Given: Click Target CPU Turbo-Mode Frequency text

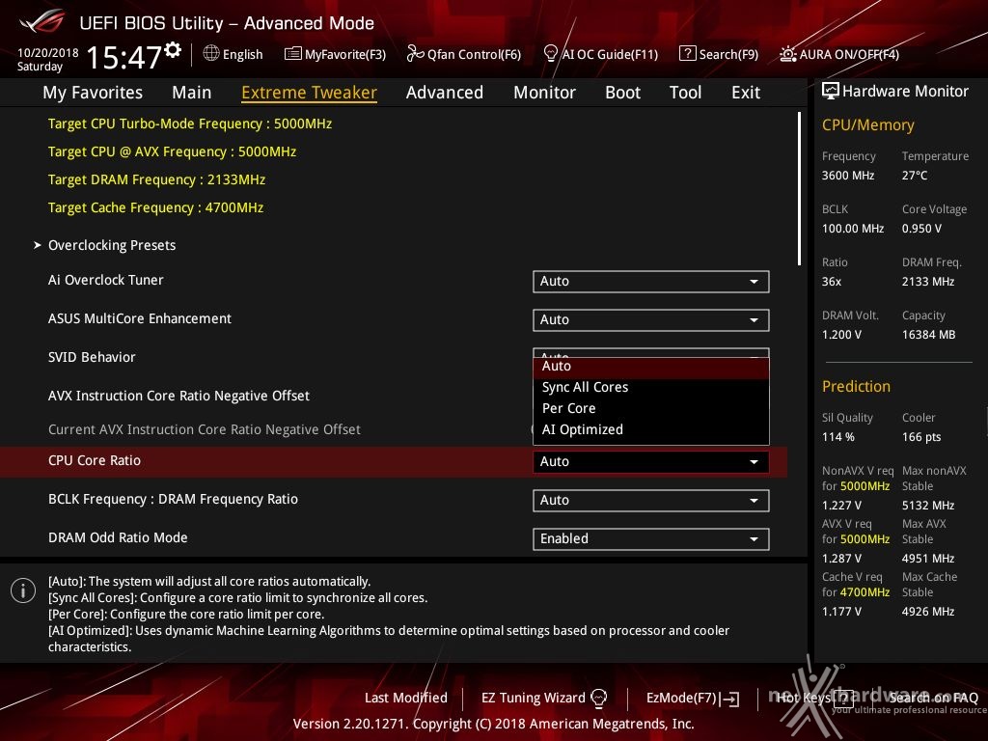Looking at the screenshot, I should click(190, 123).
